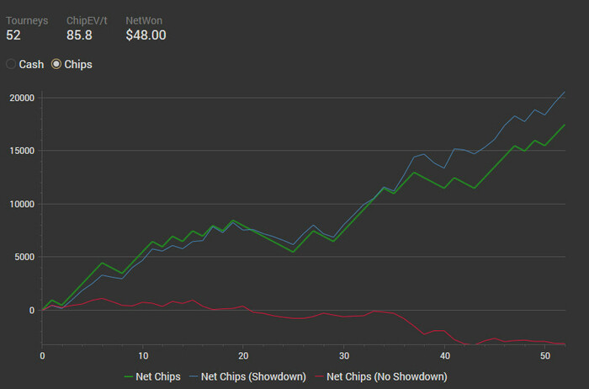This screenshot has width=589, height=389.
Task: Toggle Net Chips (Showdown) legend label
Action: pos(253,376)
